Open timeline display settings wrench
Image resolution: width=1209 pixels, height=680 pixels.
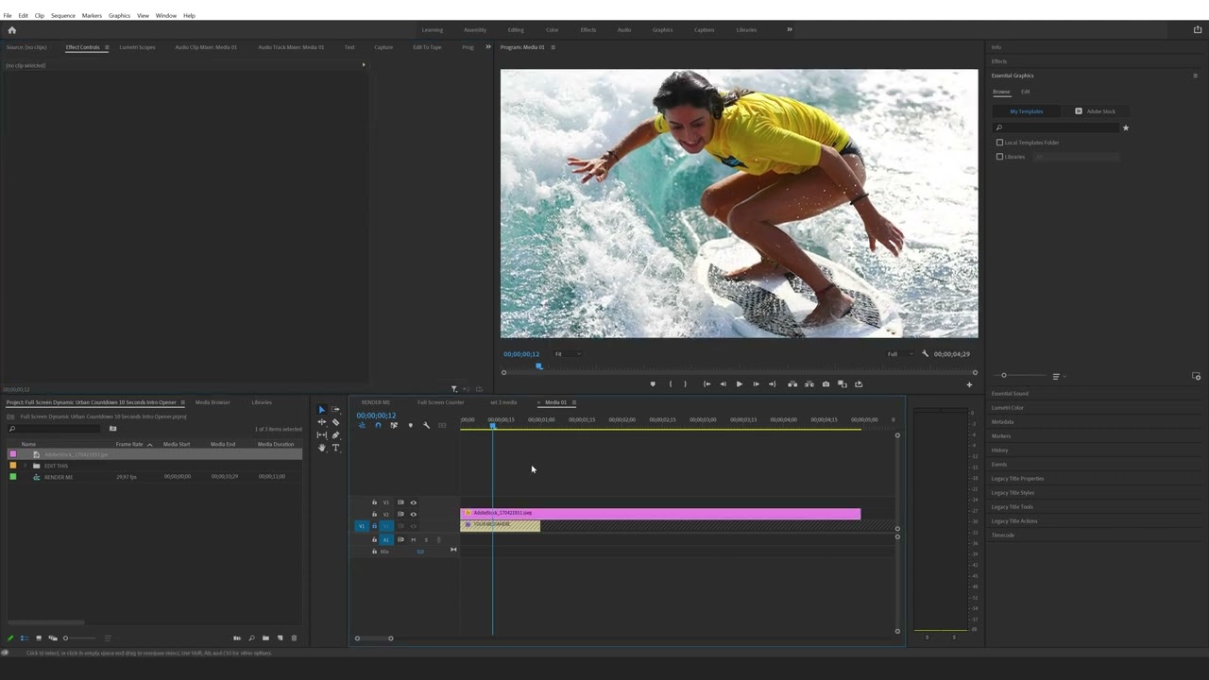pyautogui.click(x=426, y=425)
